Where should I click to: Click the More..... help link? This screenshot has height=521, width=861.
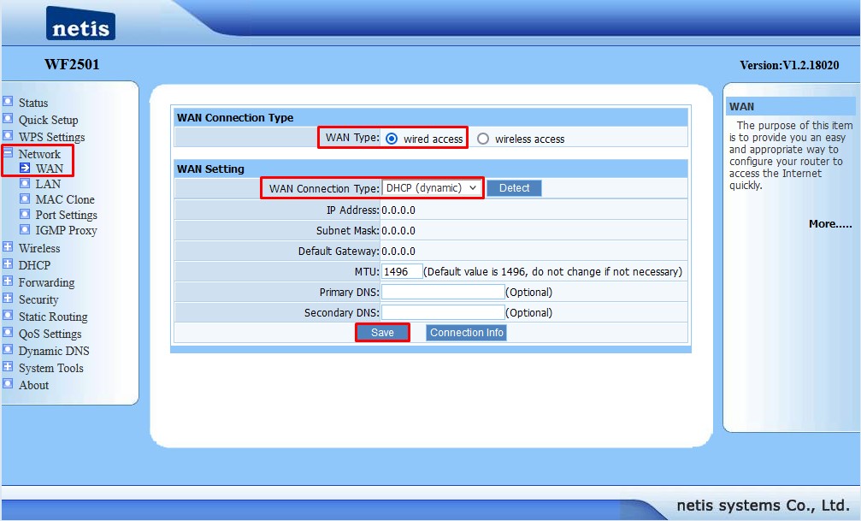[830, 224]
